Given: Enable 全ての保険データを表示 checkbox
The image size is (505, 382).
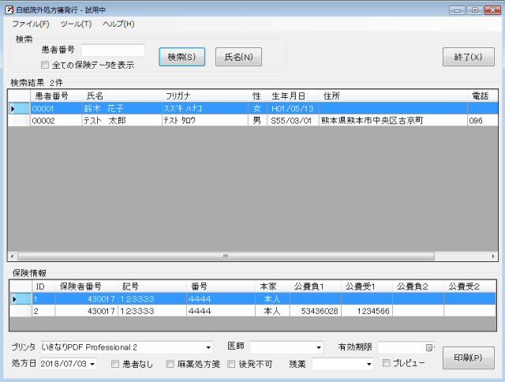Looking at the screenshot, I should [x=45, y=65].
